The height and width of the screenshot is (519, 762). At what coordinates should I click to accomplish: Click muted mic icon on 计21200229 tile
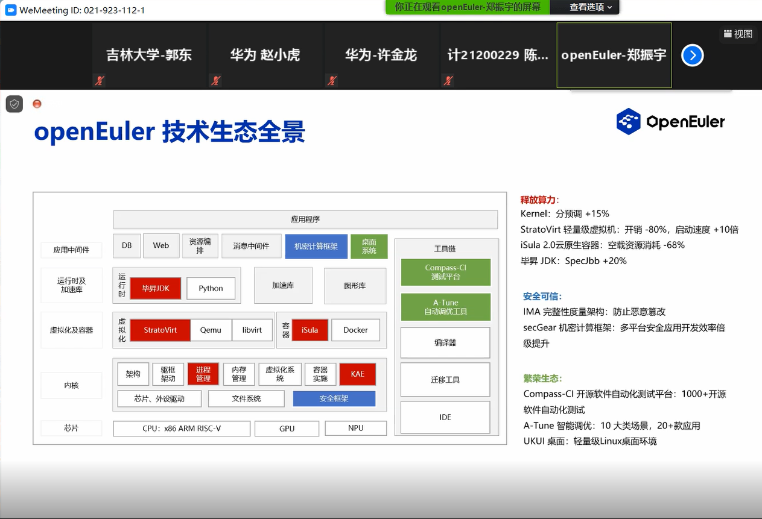pyautogui.click(x=447, y=81)
